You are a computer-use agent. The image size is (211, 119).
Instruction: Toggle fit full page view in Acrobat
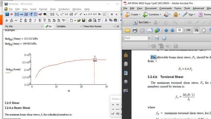pyautogui.click(x=164, y=38)
